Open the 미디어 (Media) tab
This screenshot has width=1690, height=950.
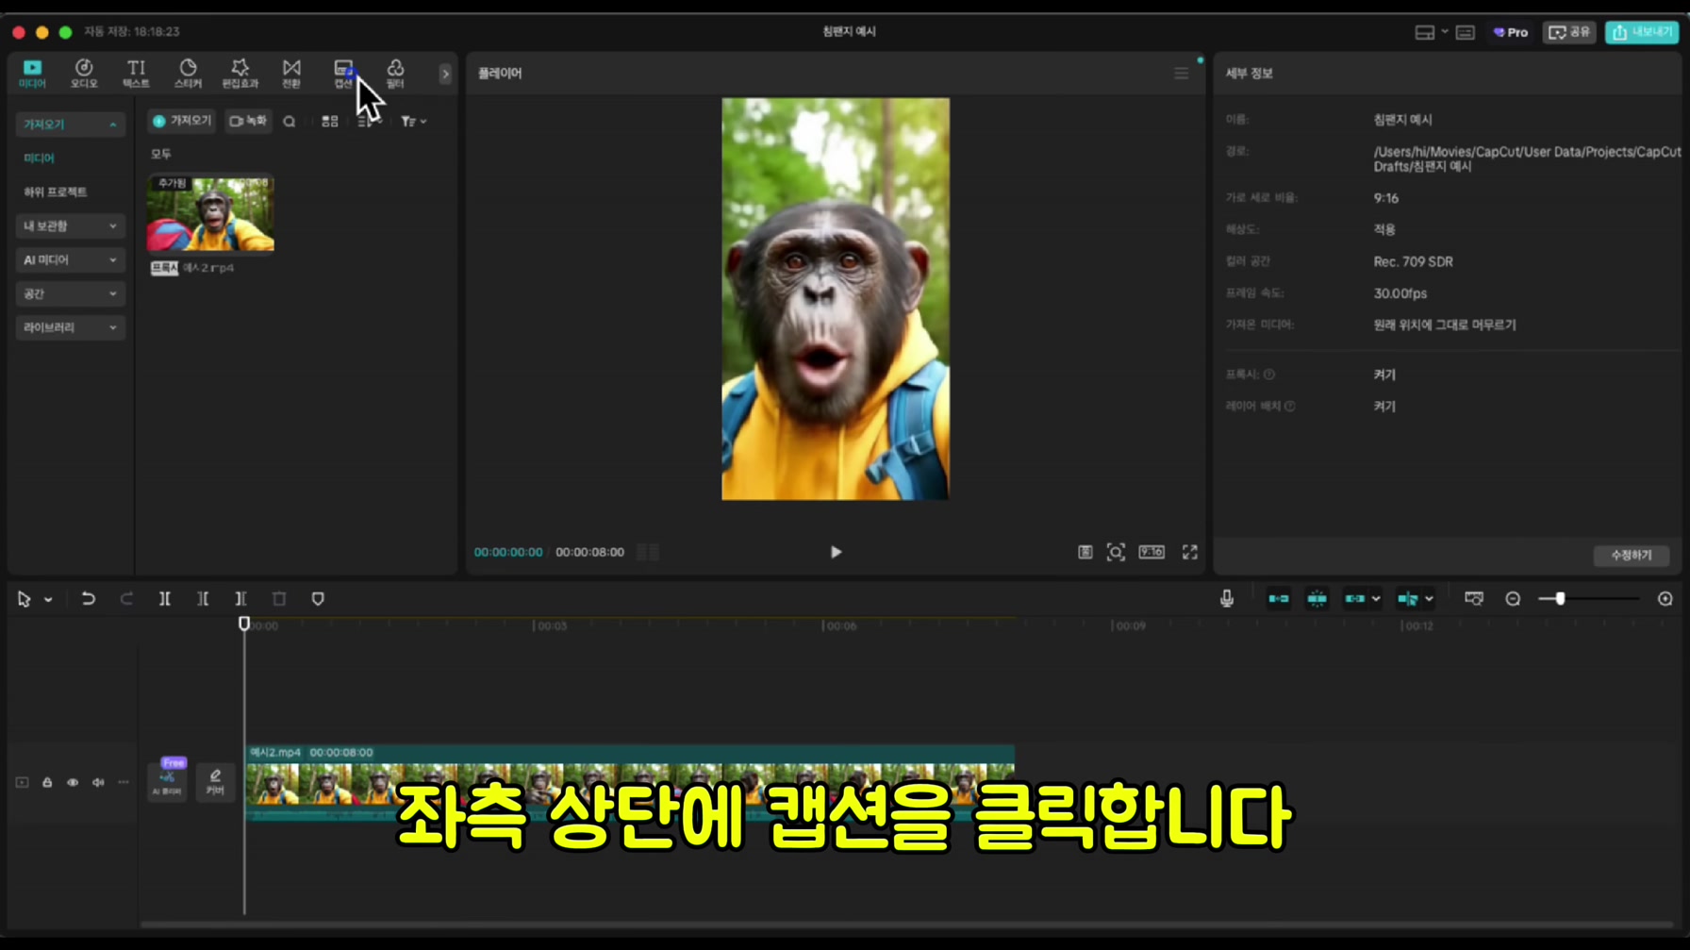32,74
